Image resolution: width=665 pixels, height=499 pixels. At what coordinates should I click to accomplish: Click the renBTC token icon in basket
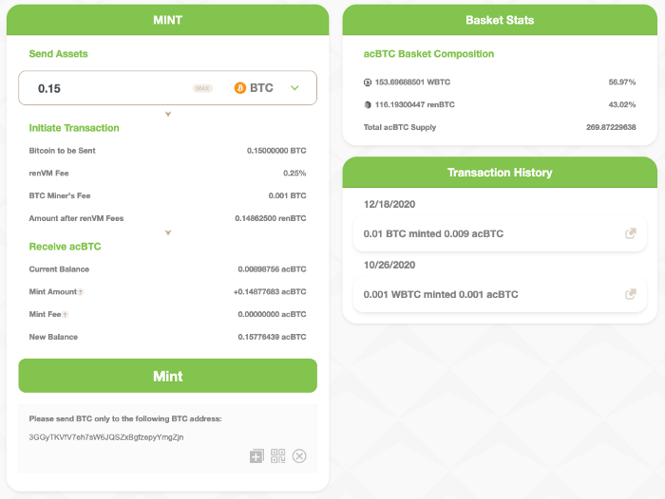tap(369, 104)
